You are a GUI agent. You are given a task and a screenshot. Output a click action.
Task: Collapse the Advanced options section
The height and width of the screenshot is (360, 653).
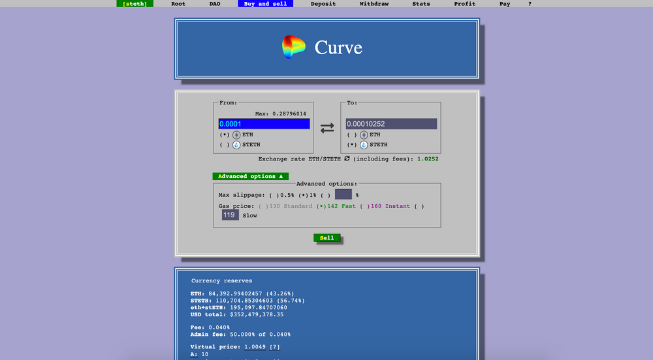point(250,176)
